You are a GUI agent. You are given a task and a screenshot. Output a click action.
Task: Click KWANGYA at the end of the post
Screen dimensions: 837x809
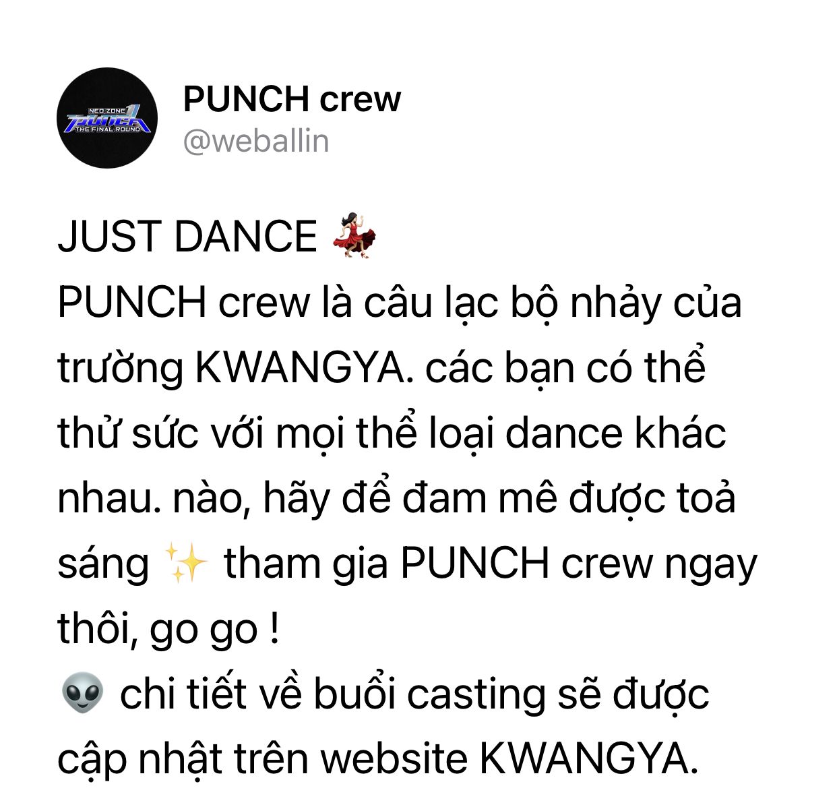588,760
